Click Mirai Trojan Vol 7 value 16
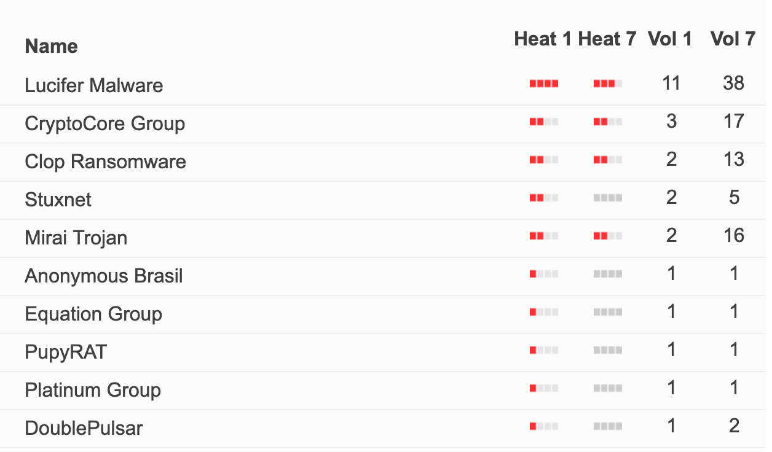 (x=734, y=236)
